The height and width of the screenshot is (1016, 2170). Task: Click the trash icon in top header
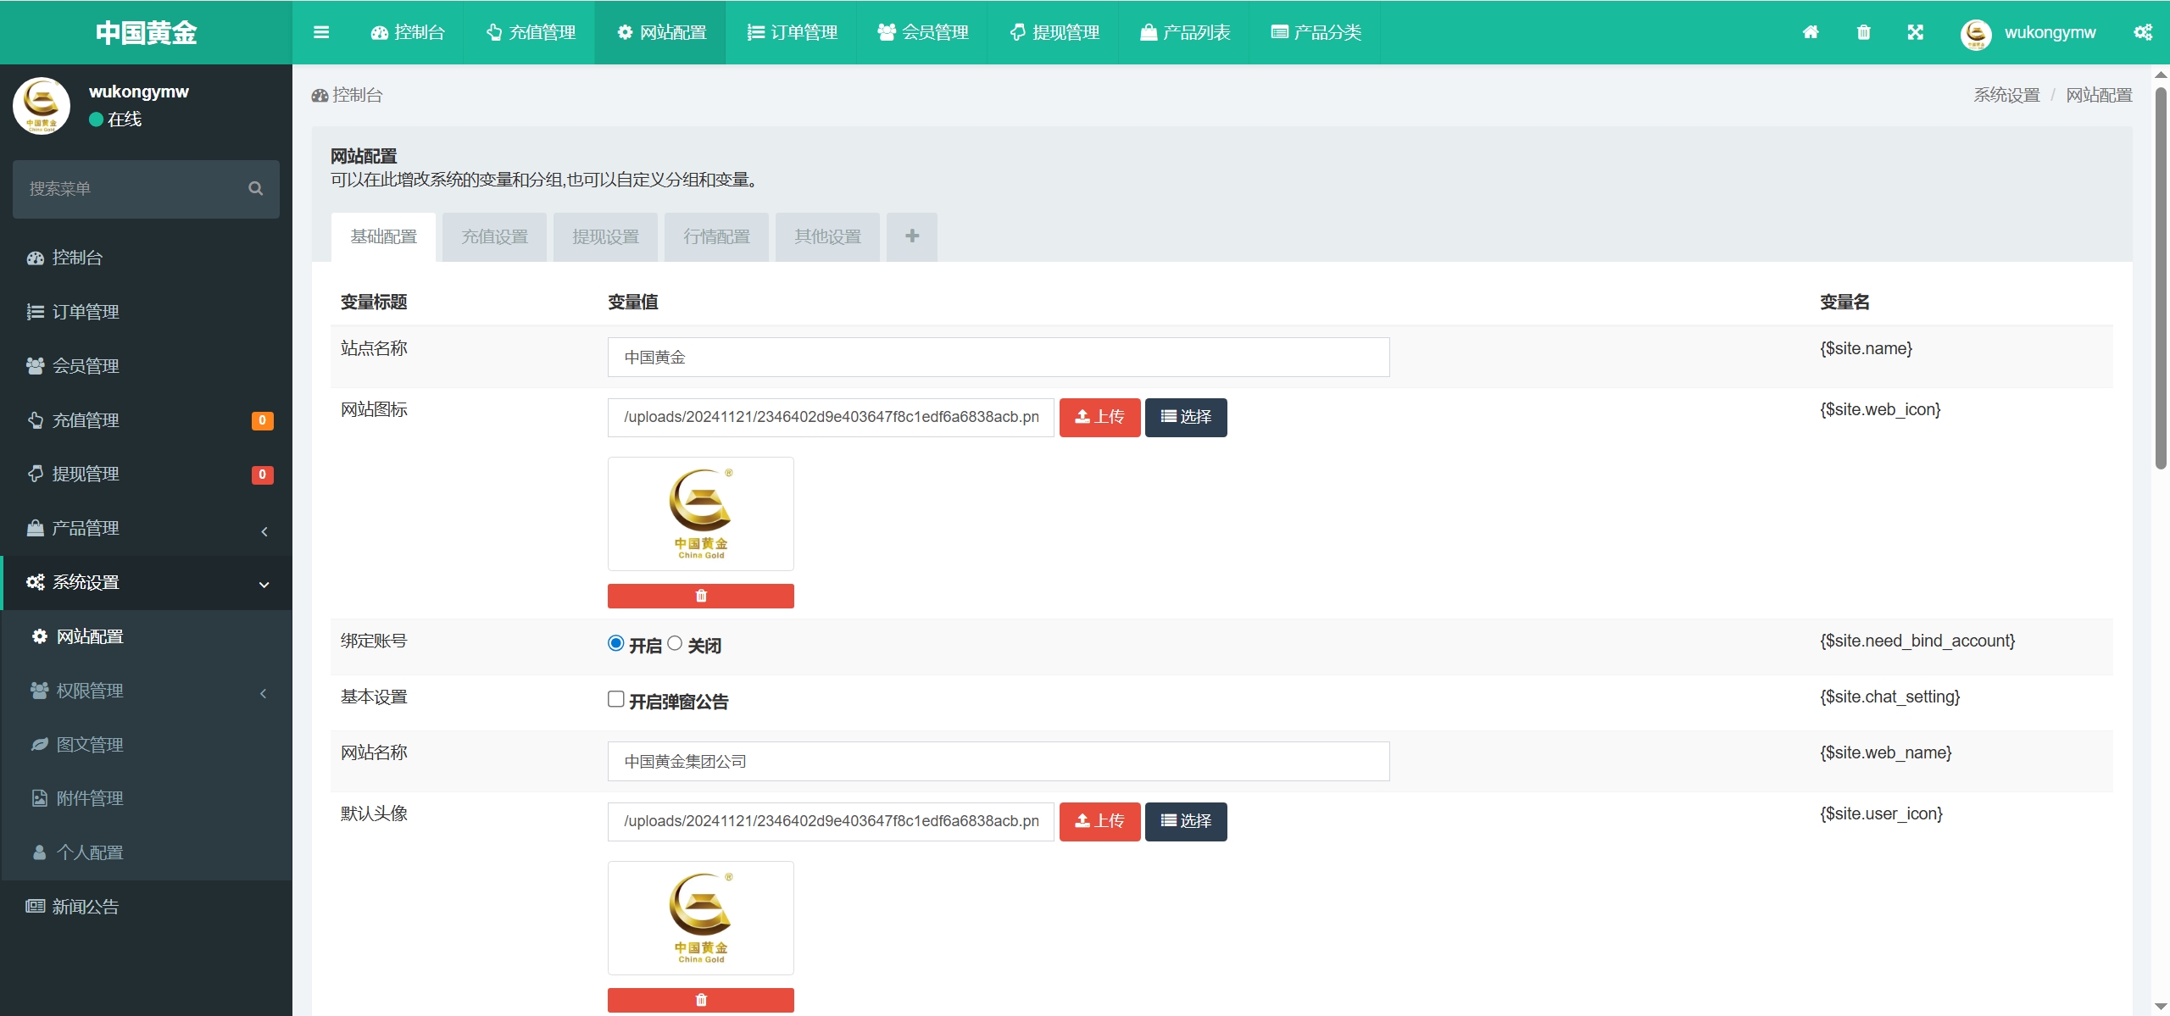(1863, 32)
